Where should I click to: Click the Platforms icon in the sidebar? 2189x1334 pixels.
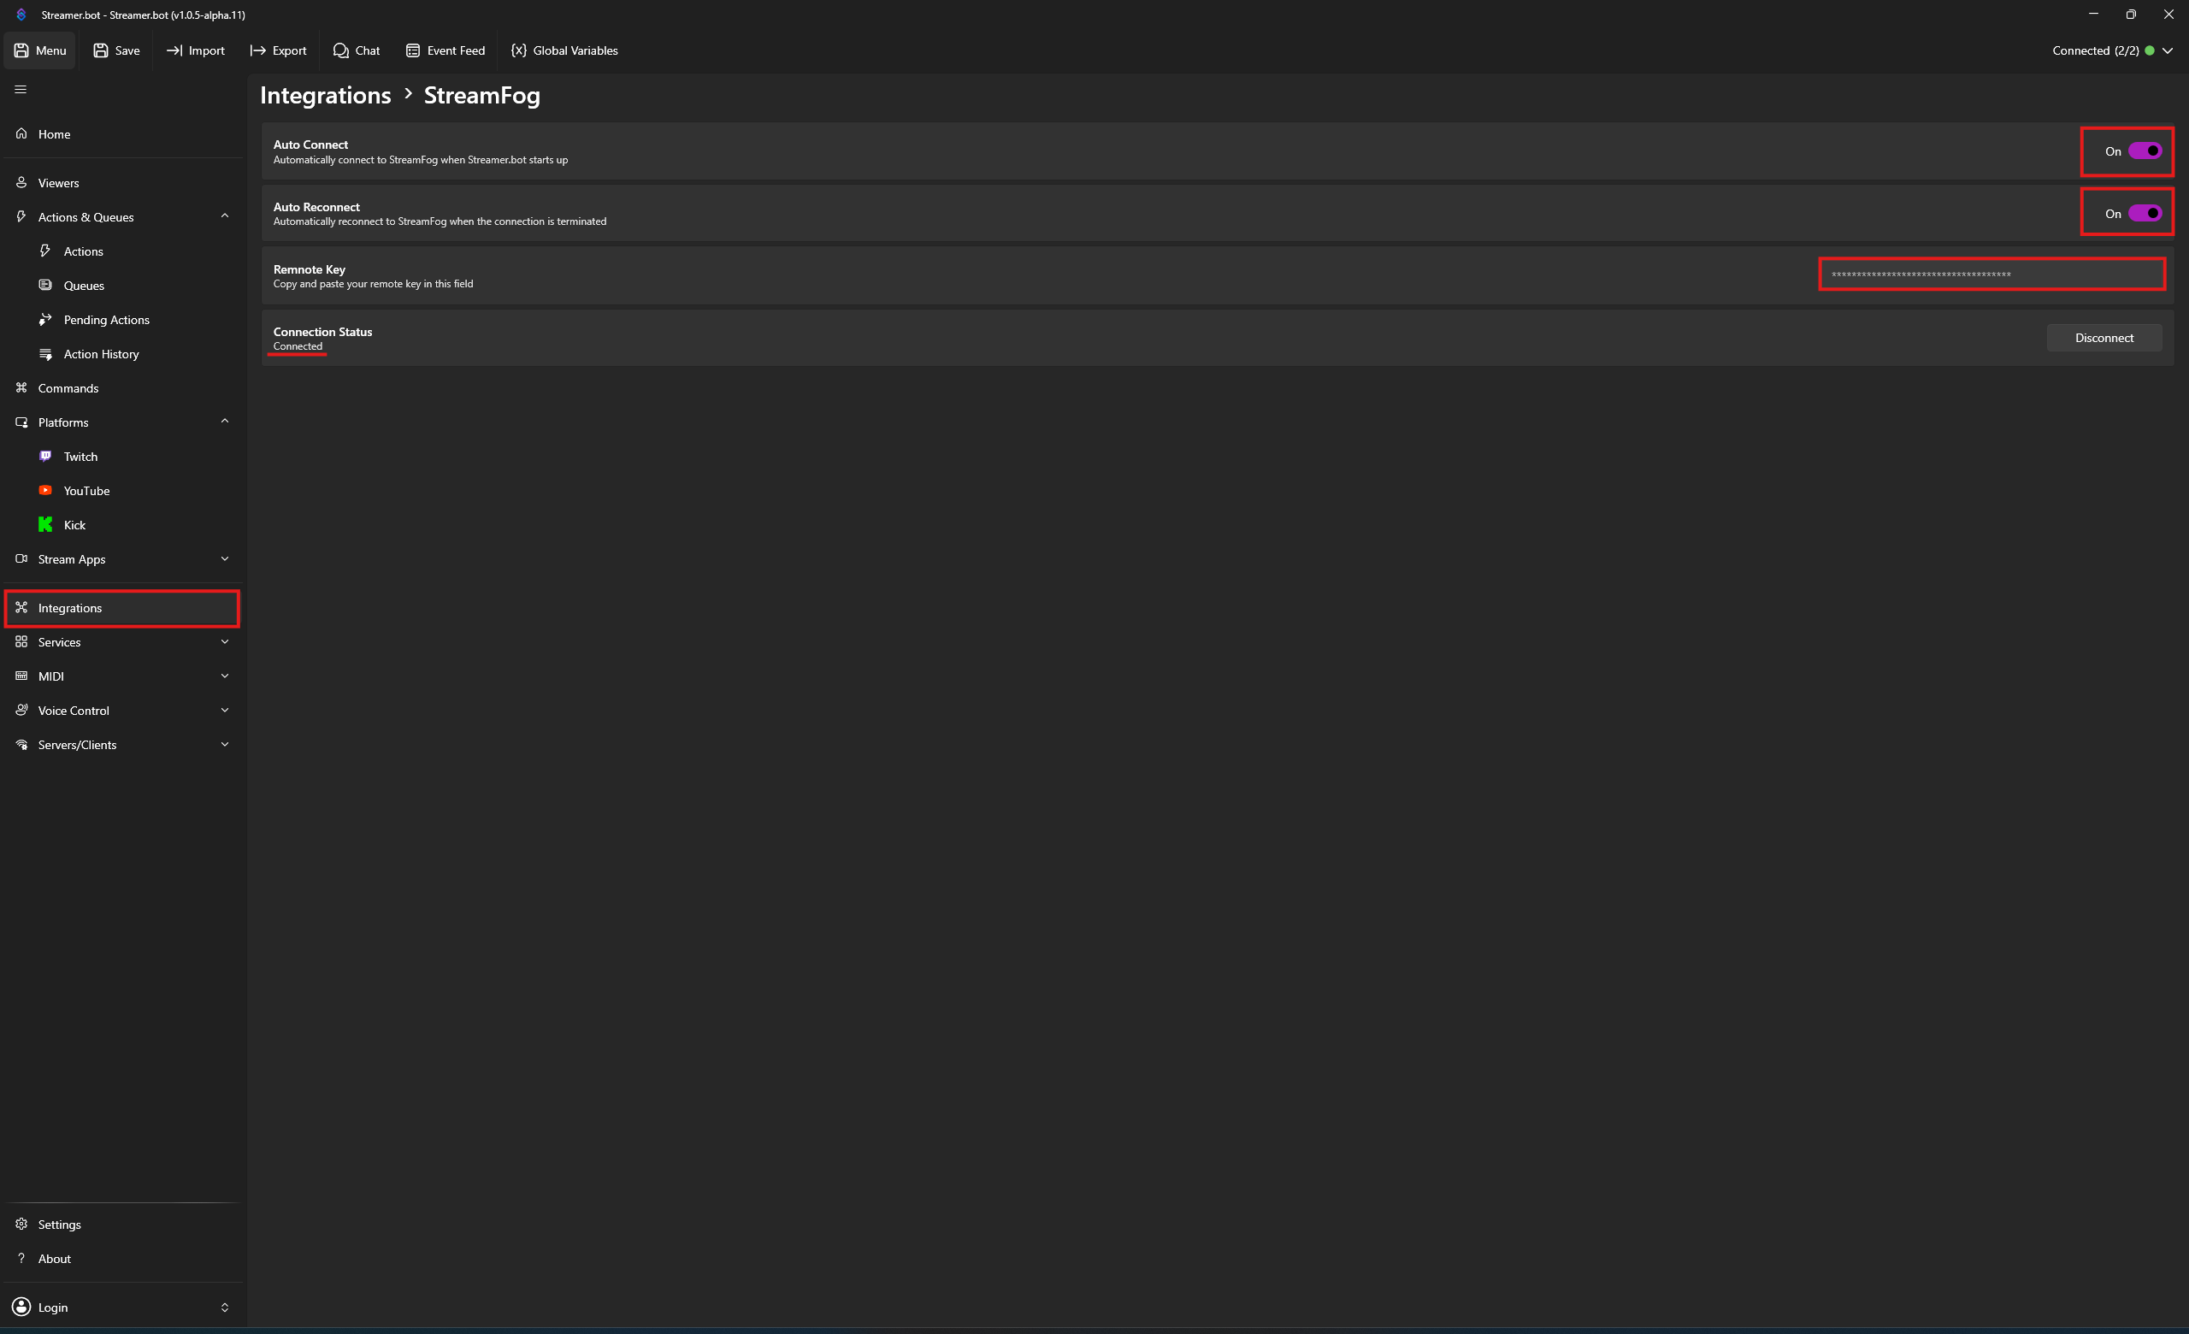click(x=21, y=422)
